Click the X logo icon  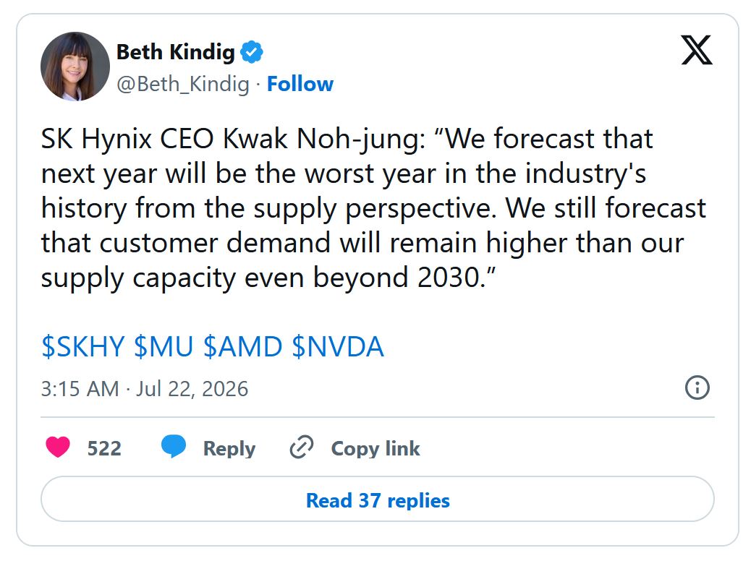pyautogui.click(x=697, y=50)
